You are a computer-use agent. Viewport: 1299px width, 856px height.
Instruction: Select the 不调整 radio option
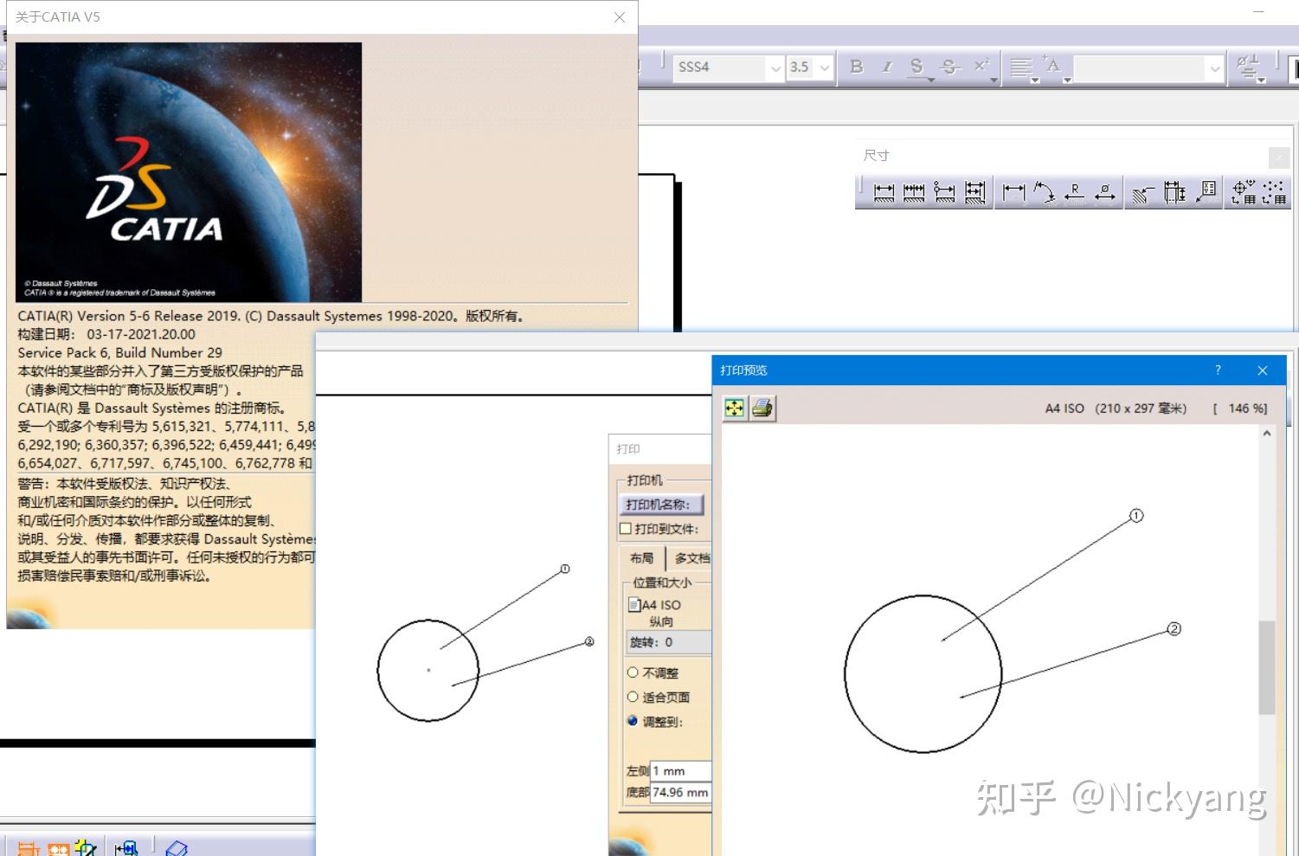point(633,673)
